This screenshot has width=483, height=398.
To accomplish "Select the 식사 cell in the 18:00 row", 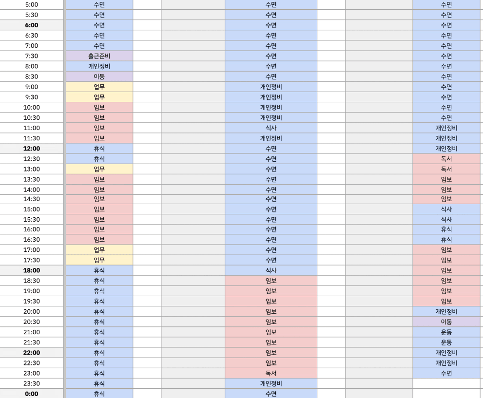I will pos(271,270).
